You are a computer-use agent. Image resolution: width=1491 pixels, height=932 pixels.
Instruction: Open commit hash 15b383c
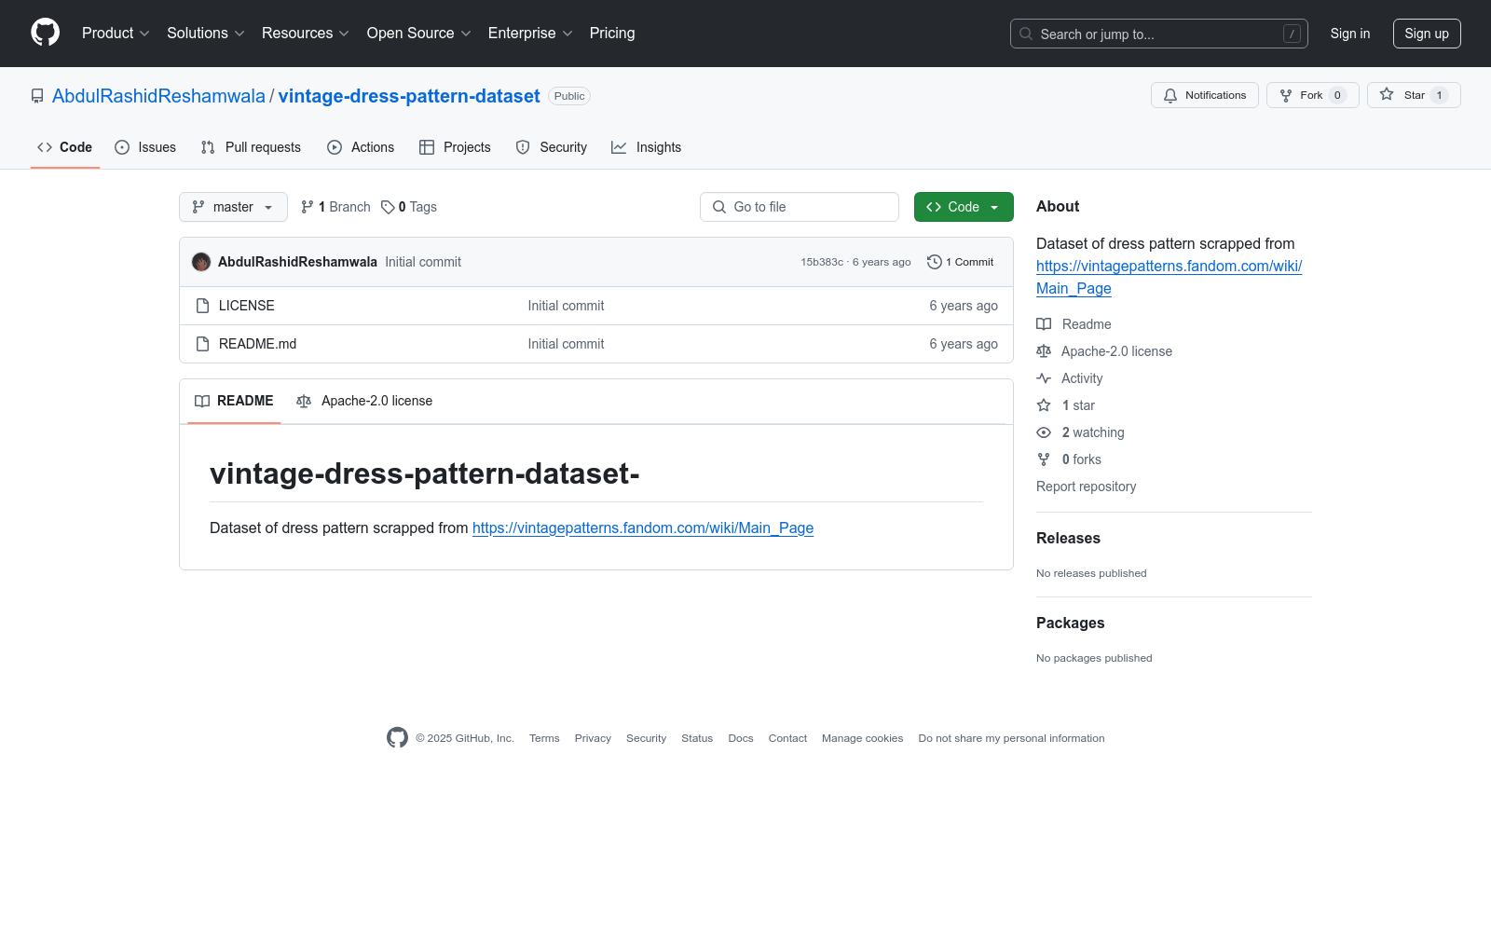(822, 262)
